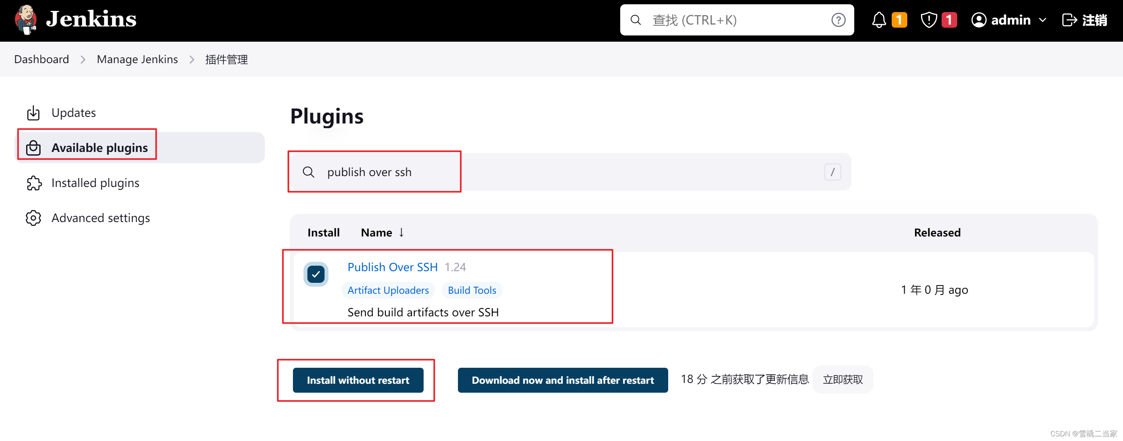Open the Jenkins home title link

(x=91, y=19)
